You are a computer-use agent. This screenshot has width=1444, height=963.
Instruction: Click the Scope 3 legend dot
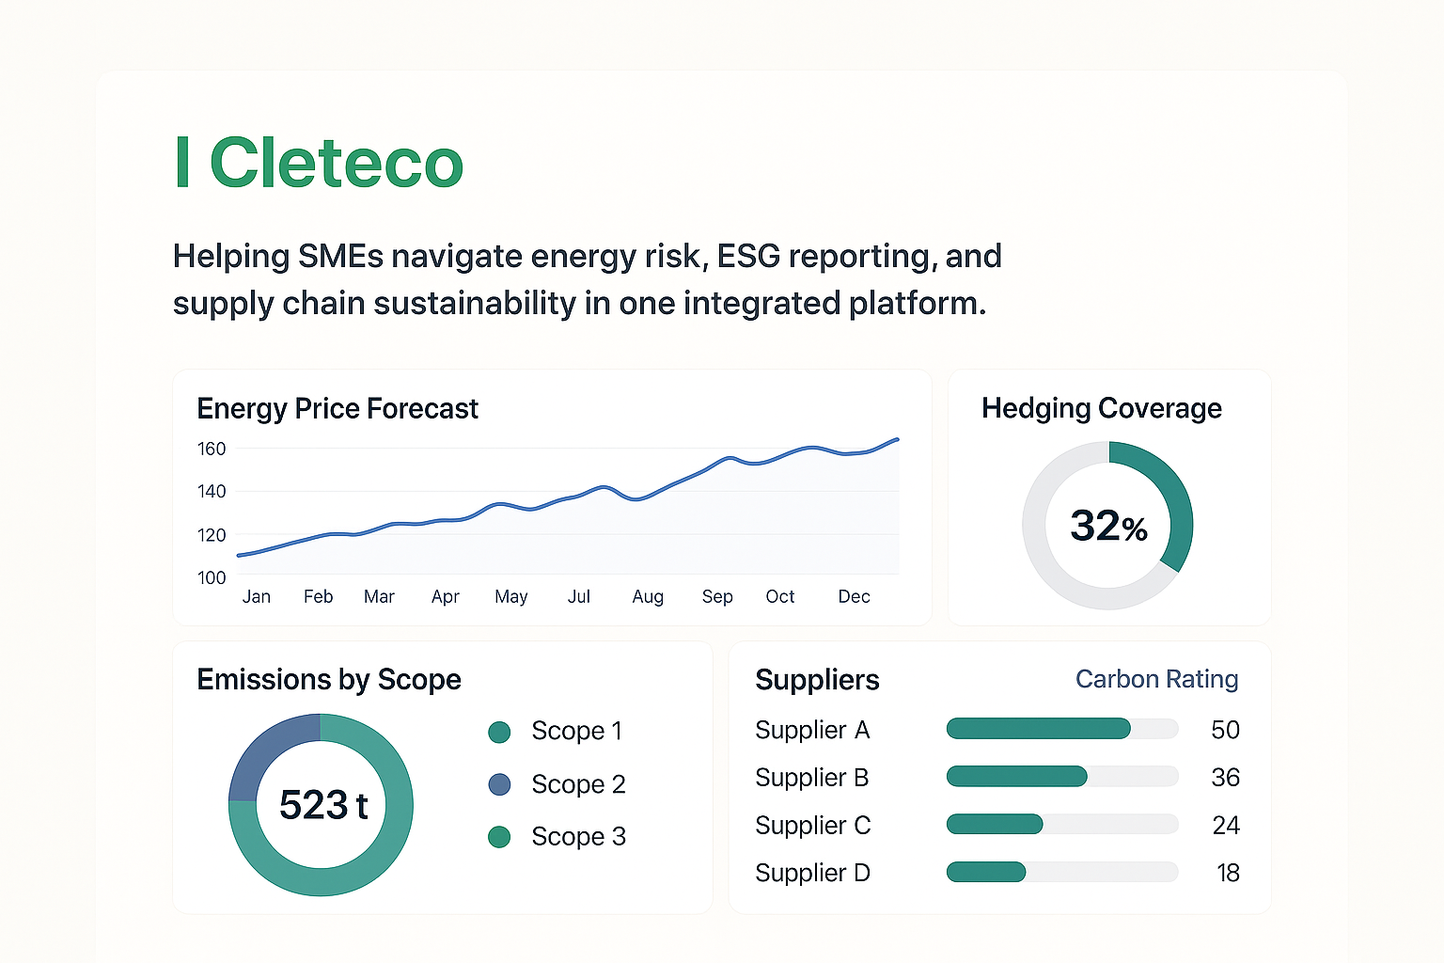[x=499, y=837]
